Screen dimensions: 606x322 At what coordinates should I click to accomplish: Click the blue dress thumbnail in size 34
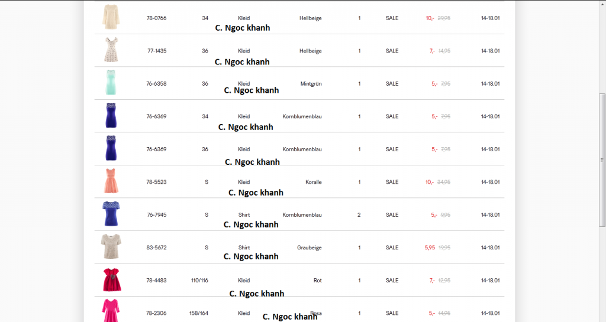[110, 116]
